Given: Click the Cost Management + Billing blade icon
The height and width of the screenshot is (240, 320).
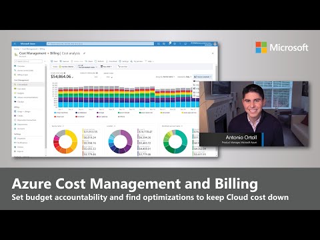Looking at the screenshot, I should click(16, 55).
